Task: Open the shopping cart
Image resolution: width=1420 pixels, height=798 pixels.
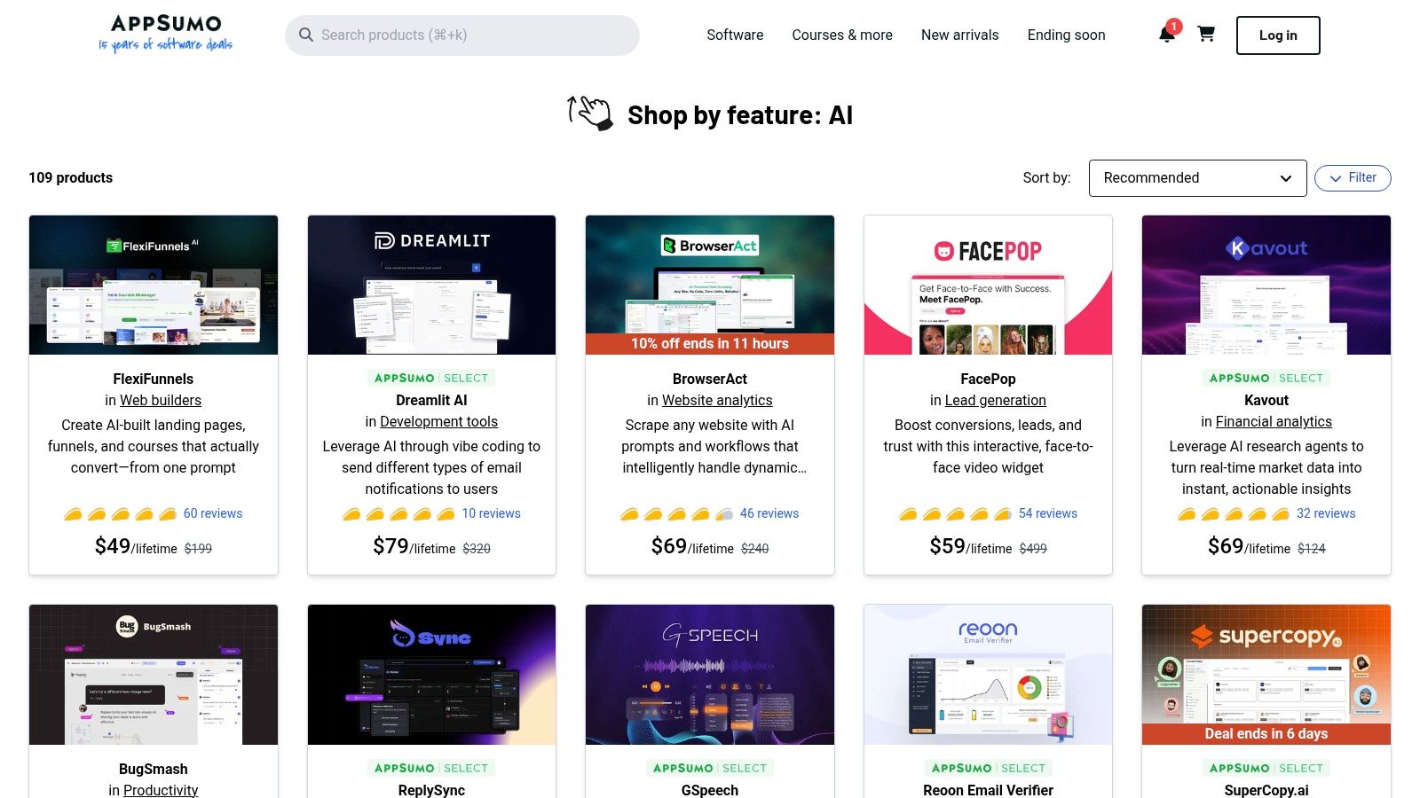Action: coord(1206,34)
